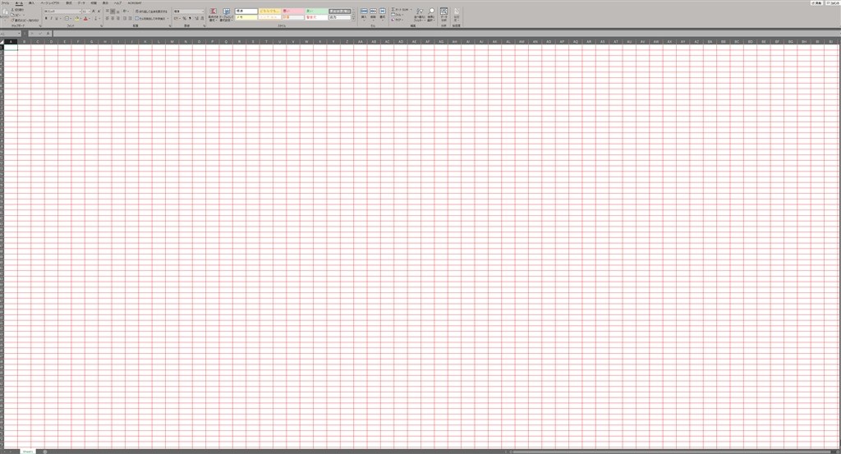Click merge and center cells
841x454 pixels.
tap(150, 18)
